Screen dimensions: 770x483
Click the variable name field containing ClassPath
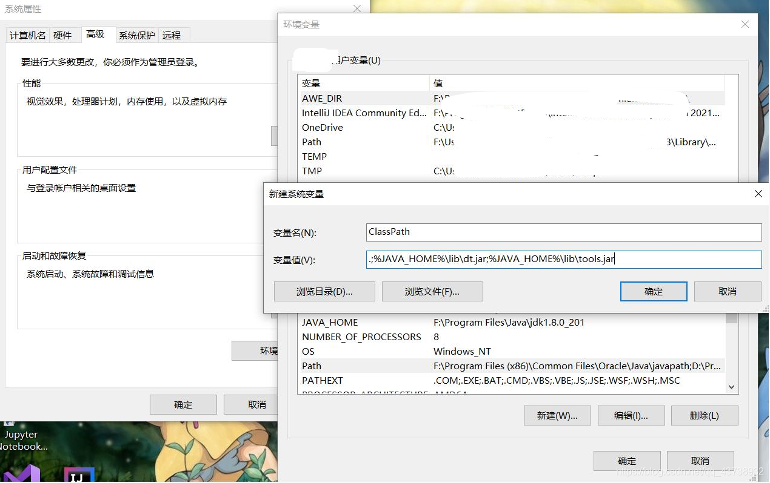coord(564,232)
